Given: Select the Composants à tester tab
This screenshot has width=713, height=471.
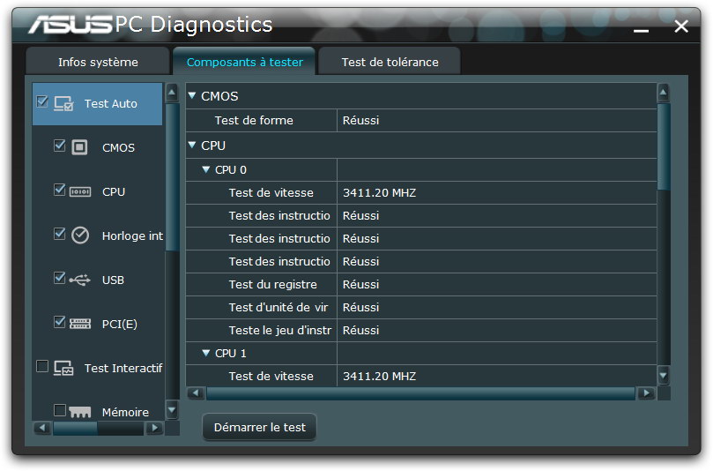Looking at the screenshot, I should click(x=245, y=62).
